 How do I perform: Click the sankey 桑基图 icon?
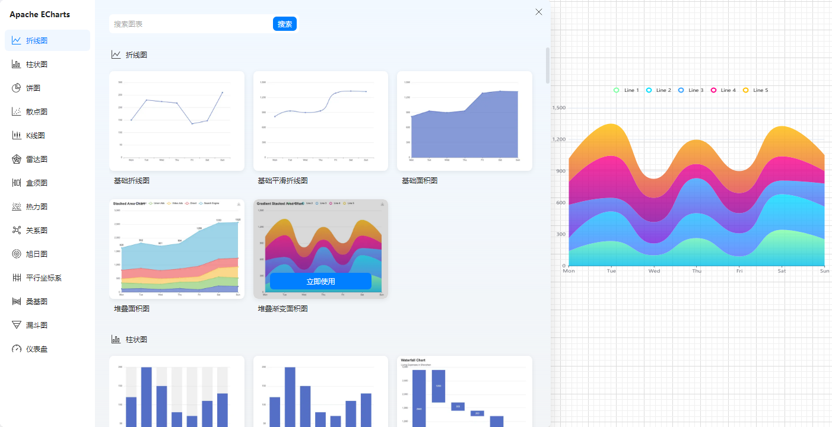tap(16, 301)
